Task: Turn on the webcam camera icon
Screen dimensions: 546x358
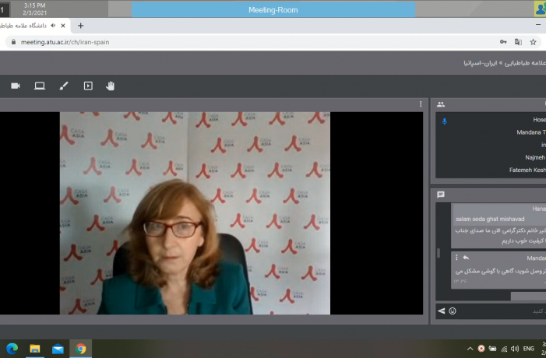Action: pos(16,86)
